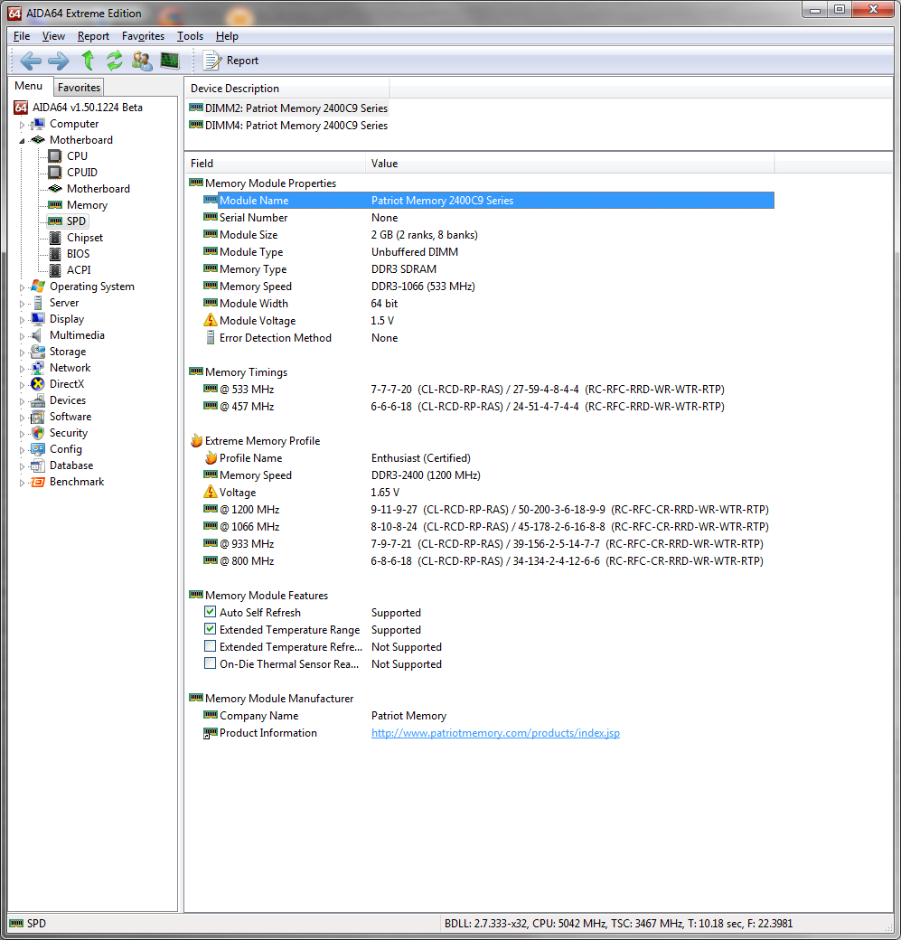Switch to the Menu tab
The height and width of the screenshot is (940, 901).
coord(29,86)
